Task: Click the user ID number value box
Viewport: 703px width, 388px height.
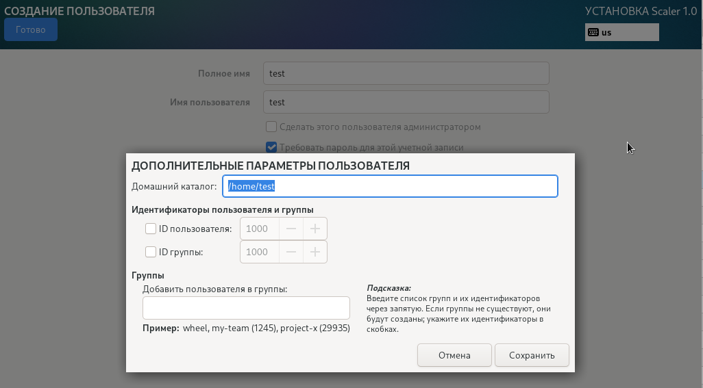Action: point(259,229)
